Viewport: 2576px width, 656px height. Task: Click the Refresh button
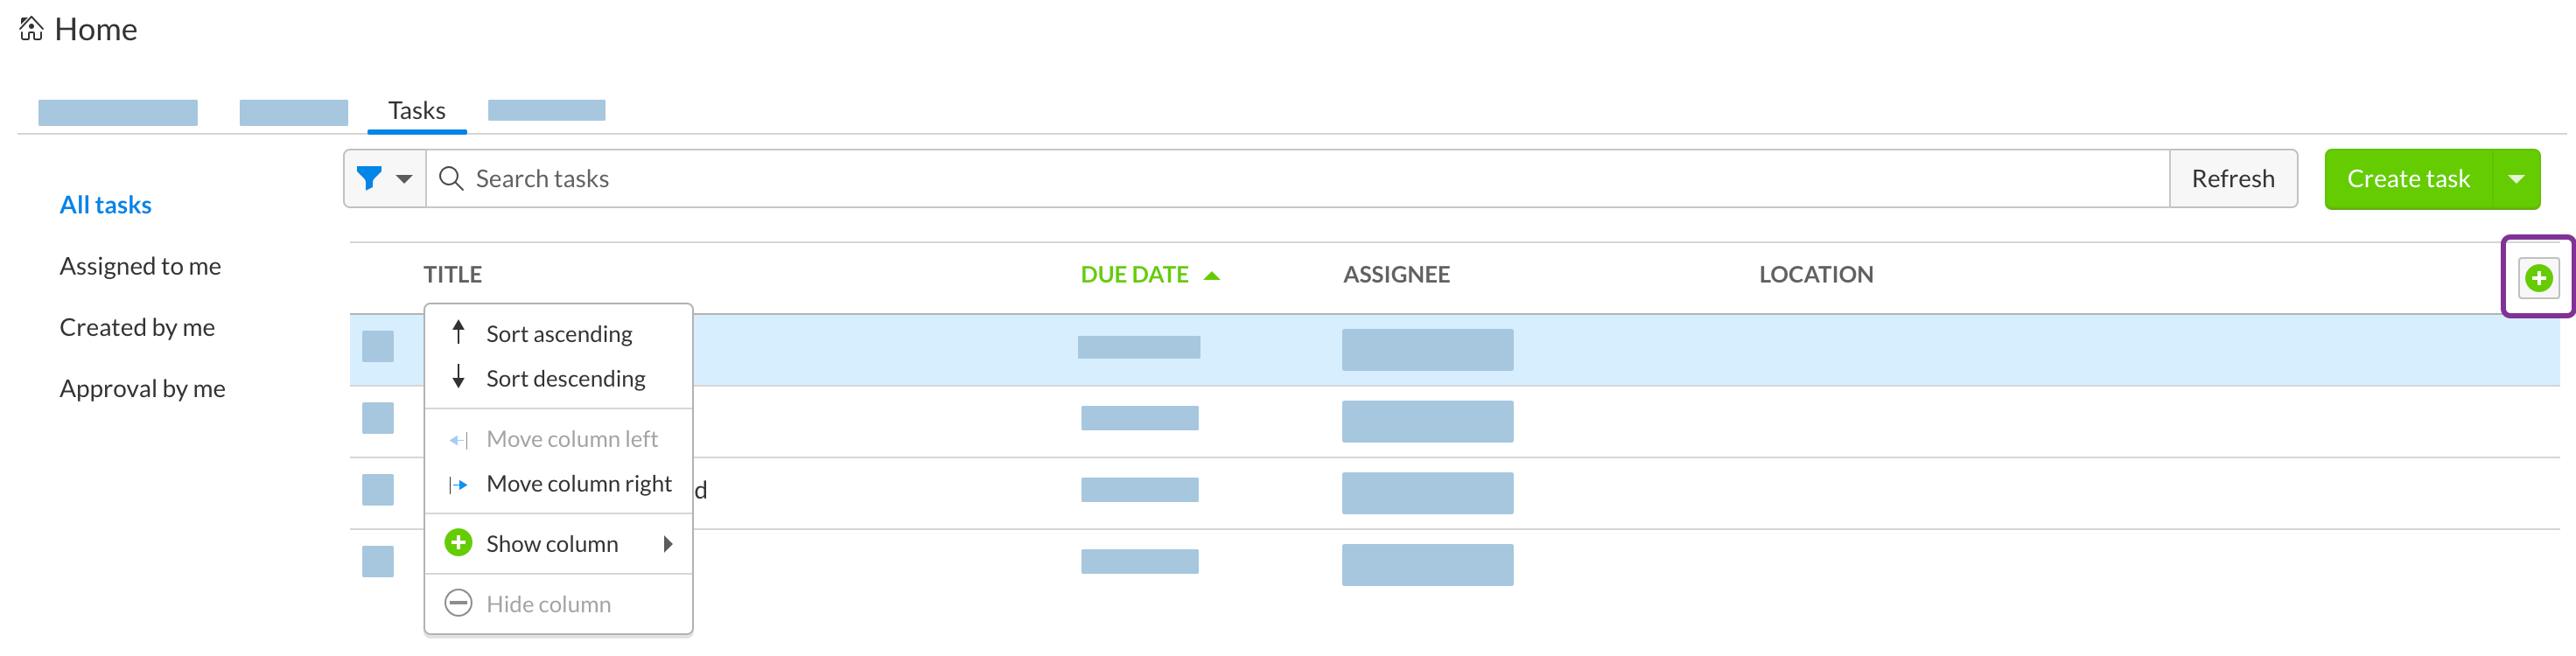coord(2233,178)
